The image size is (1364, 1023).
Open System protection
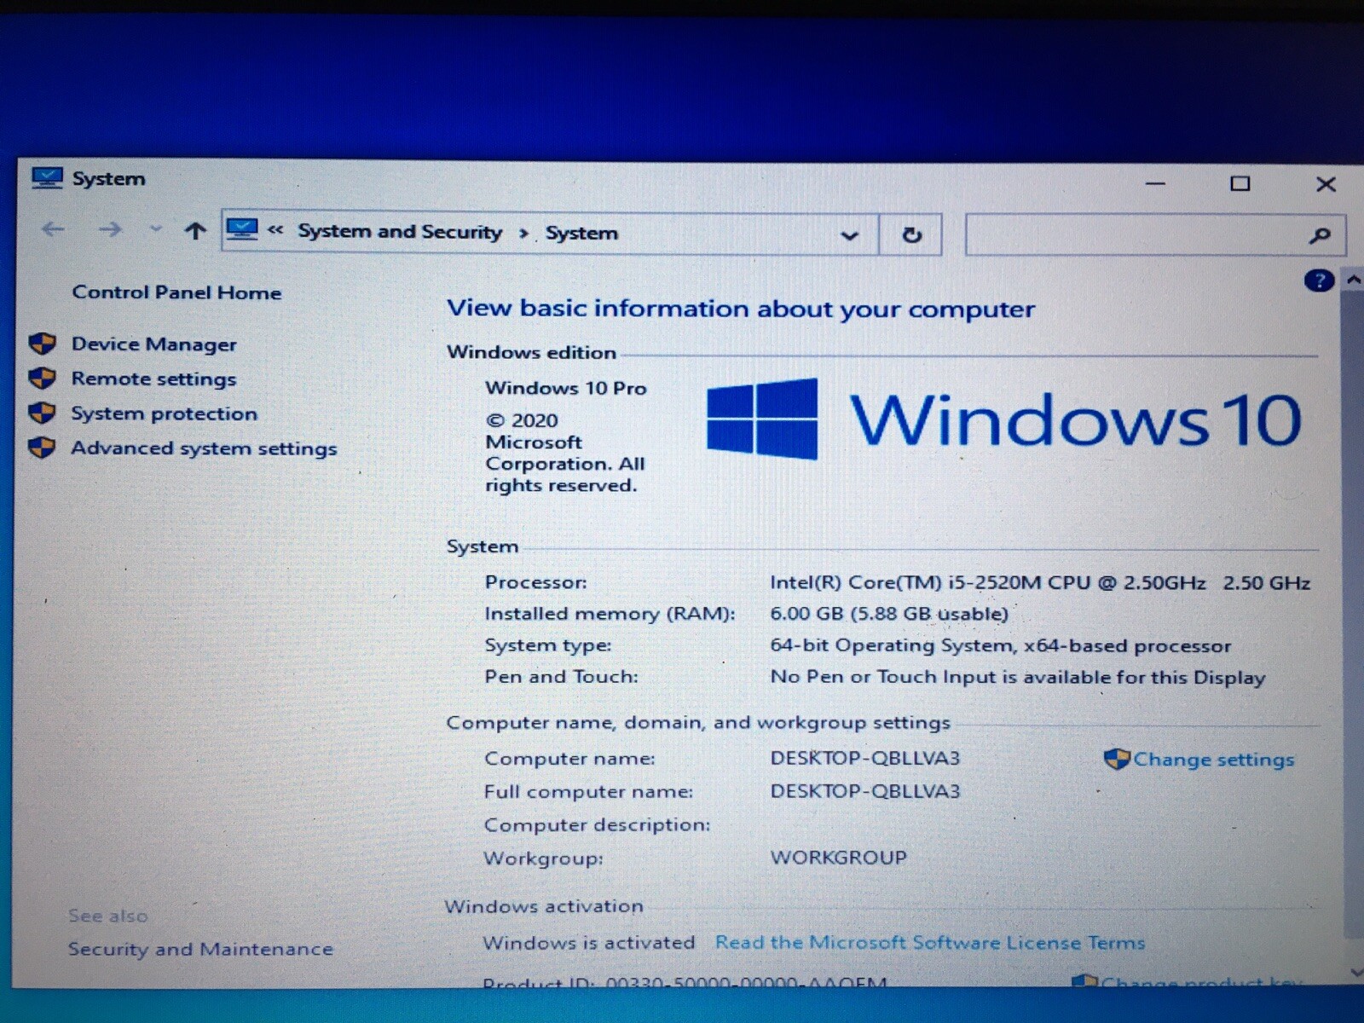164,413
